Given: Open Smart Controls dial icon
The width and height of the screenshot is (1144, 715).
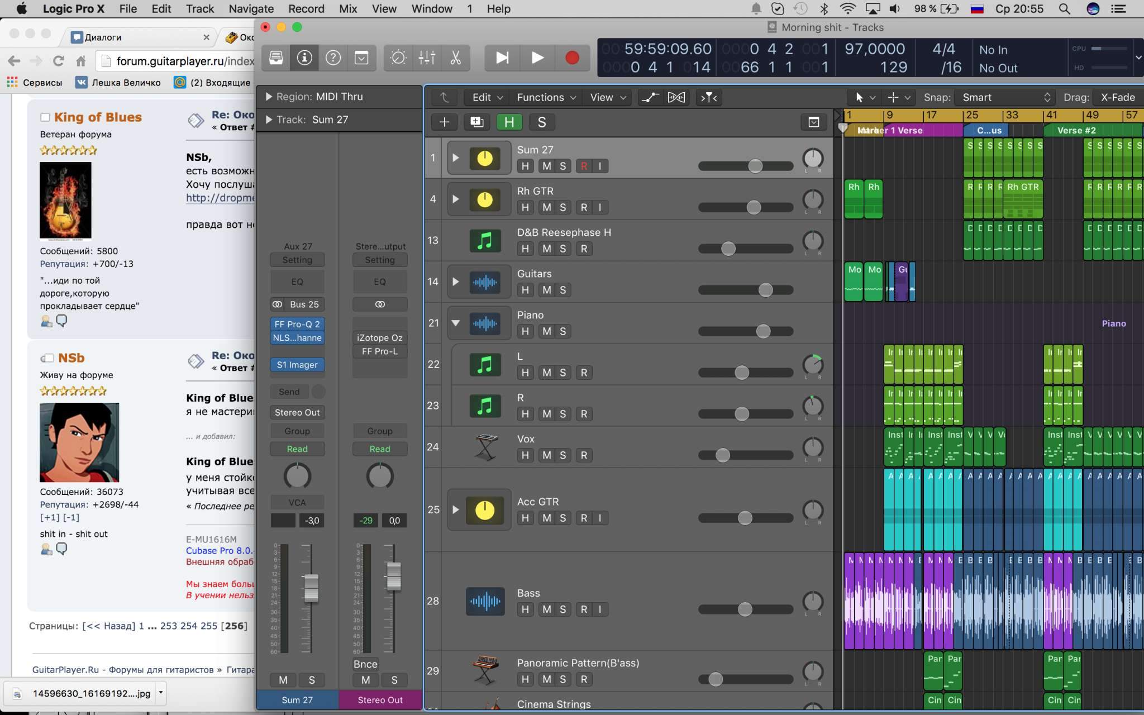Looking at the screenshot, I should click(x=398, y=58).
